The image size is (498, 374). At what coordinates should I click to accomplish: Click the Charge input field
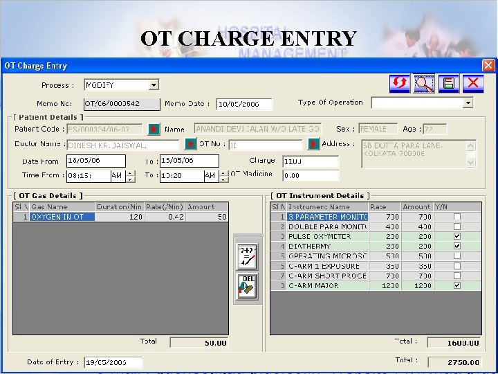[x=310, y=161]
